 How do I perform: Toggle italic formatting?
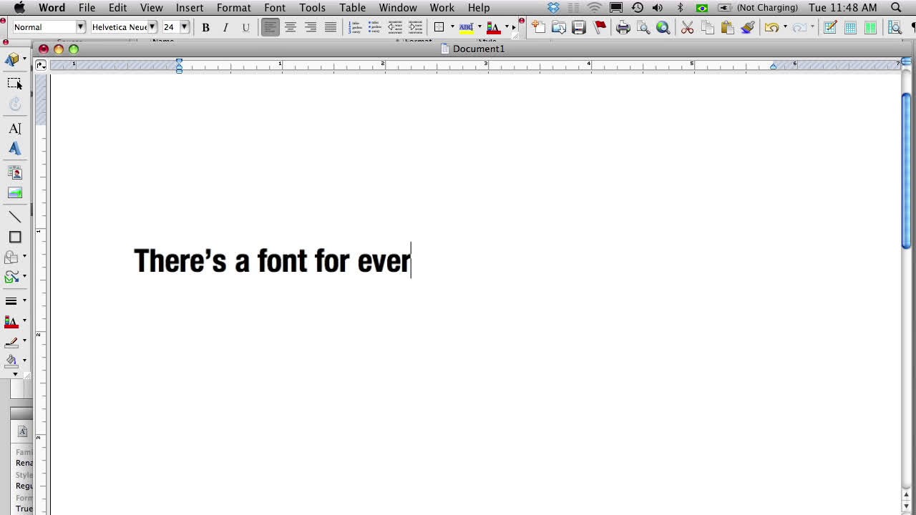point(225,27)
